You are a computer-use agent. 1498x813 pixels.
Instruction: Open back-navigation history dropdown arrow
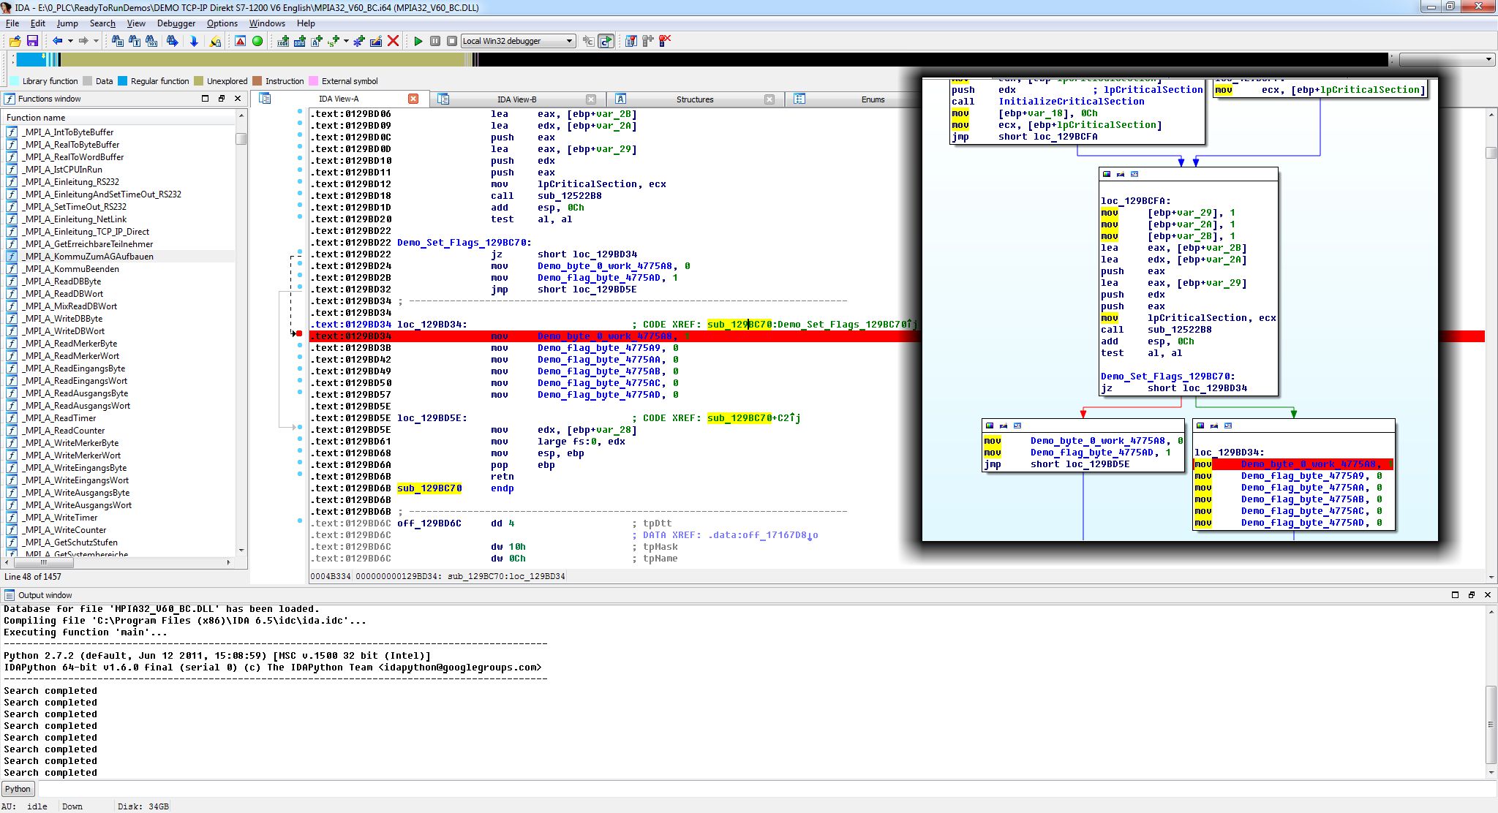click(70, 41)
